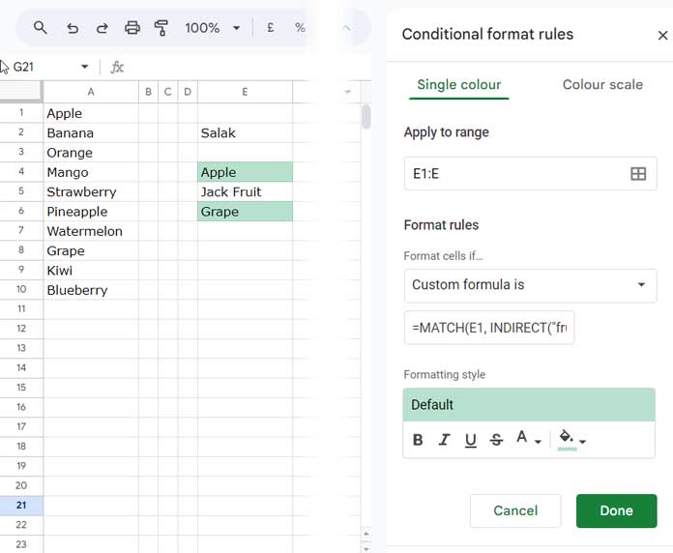Toggle italic in formatting style
Screen dimensions: 673x553
(x=444, y=440)
